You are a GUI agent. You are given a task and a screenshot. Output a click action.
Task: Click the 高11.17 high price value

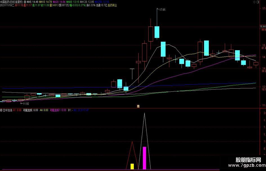(28, 5)
